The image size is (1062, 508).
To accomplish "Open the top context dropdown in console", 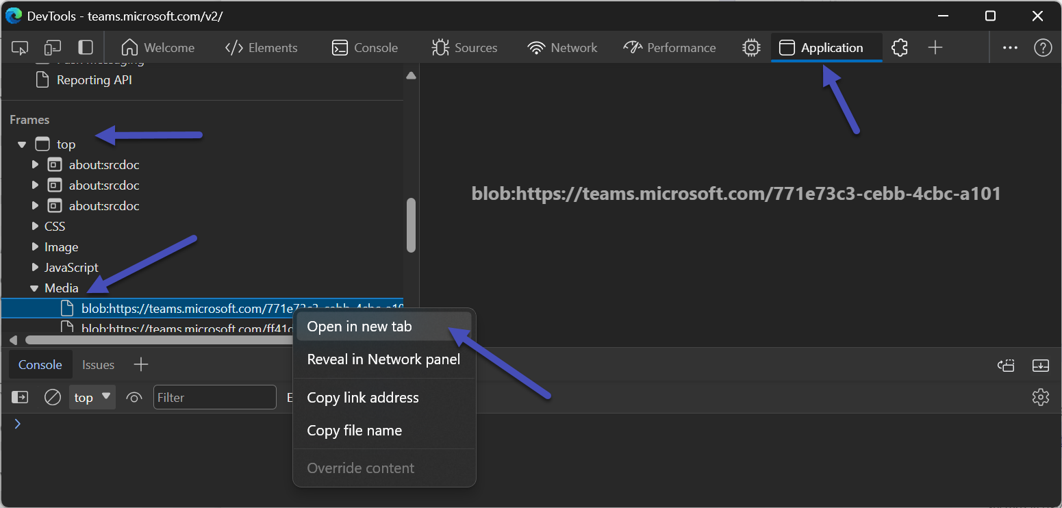I will (92, 397).
